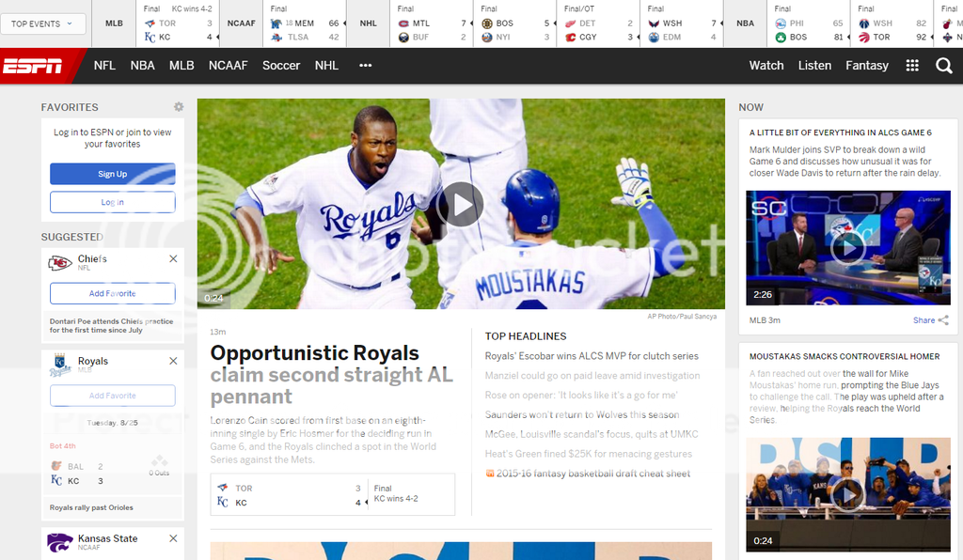Open the BOS vs NYI score
This screenshot has width=963, height=560.
[x=514, y=23]
